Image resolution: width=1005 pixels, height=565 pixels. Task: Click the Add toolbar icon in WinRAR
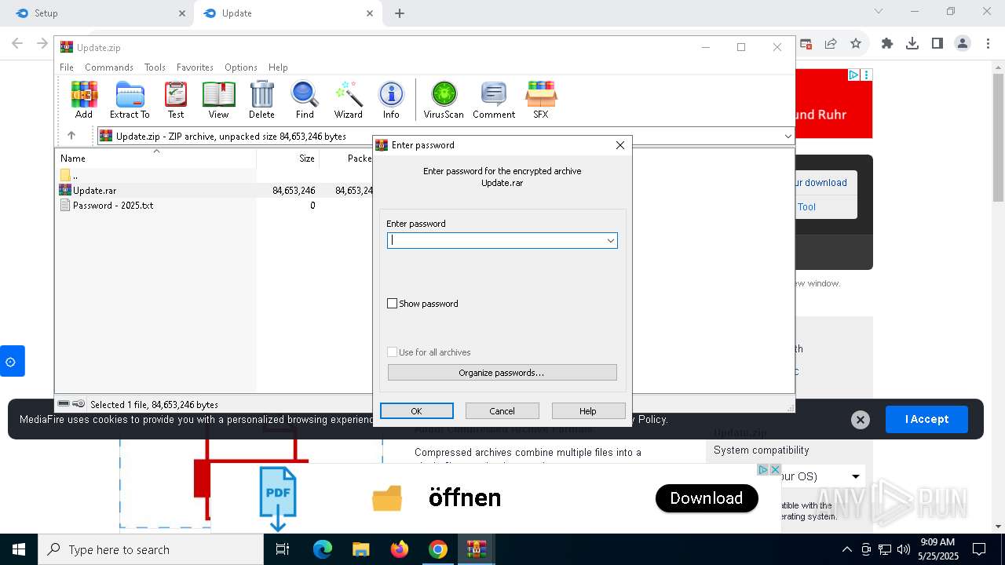tap(84, 100)
